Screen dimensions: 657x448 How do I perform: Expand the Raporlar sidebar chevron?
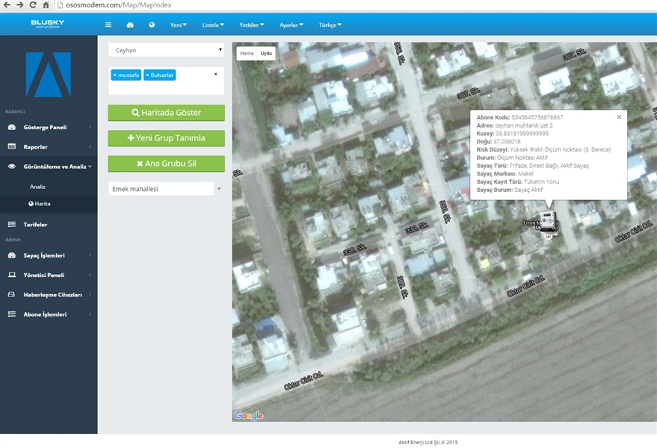tap(90, 146)
